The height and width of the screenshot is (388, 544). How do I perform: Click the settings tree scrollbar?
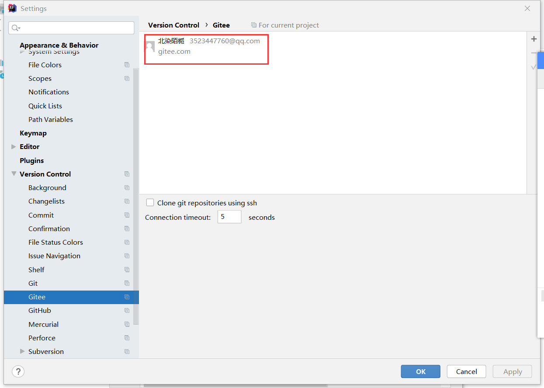coord(136,197)
